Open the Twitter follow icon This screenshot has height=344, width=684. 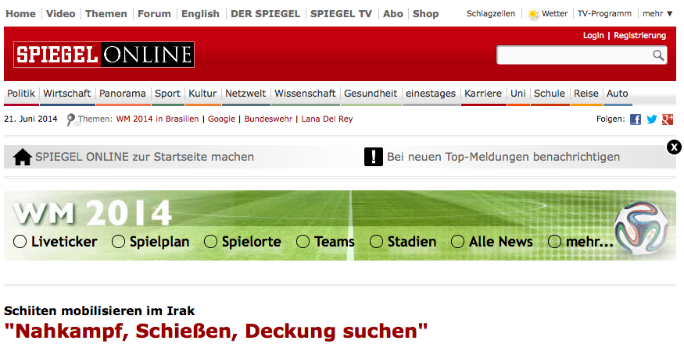(652, 119)
